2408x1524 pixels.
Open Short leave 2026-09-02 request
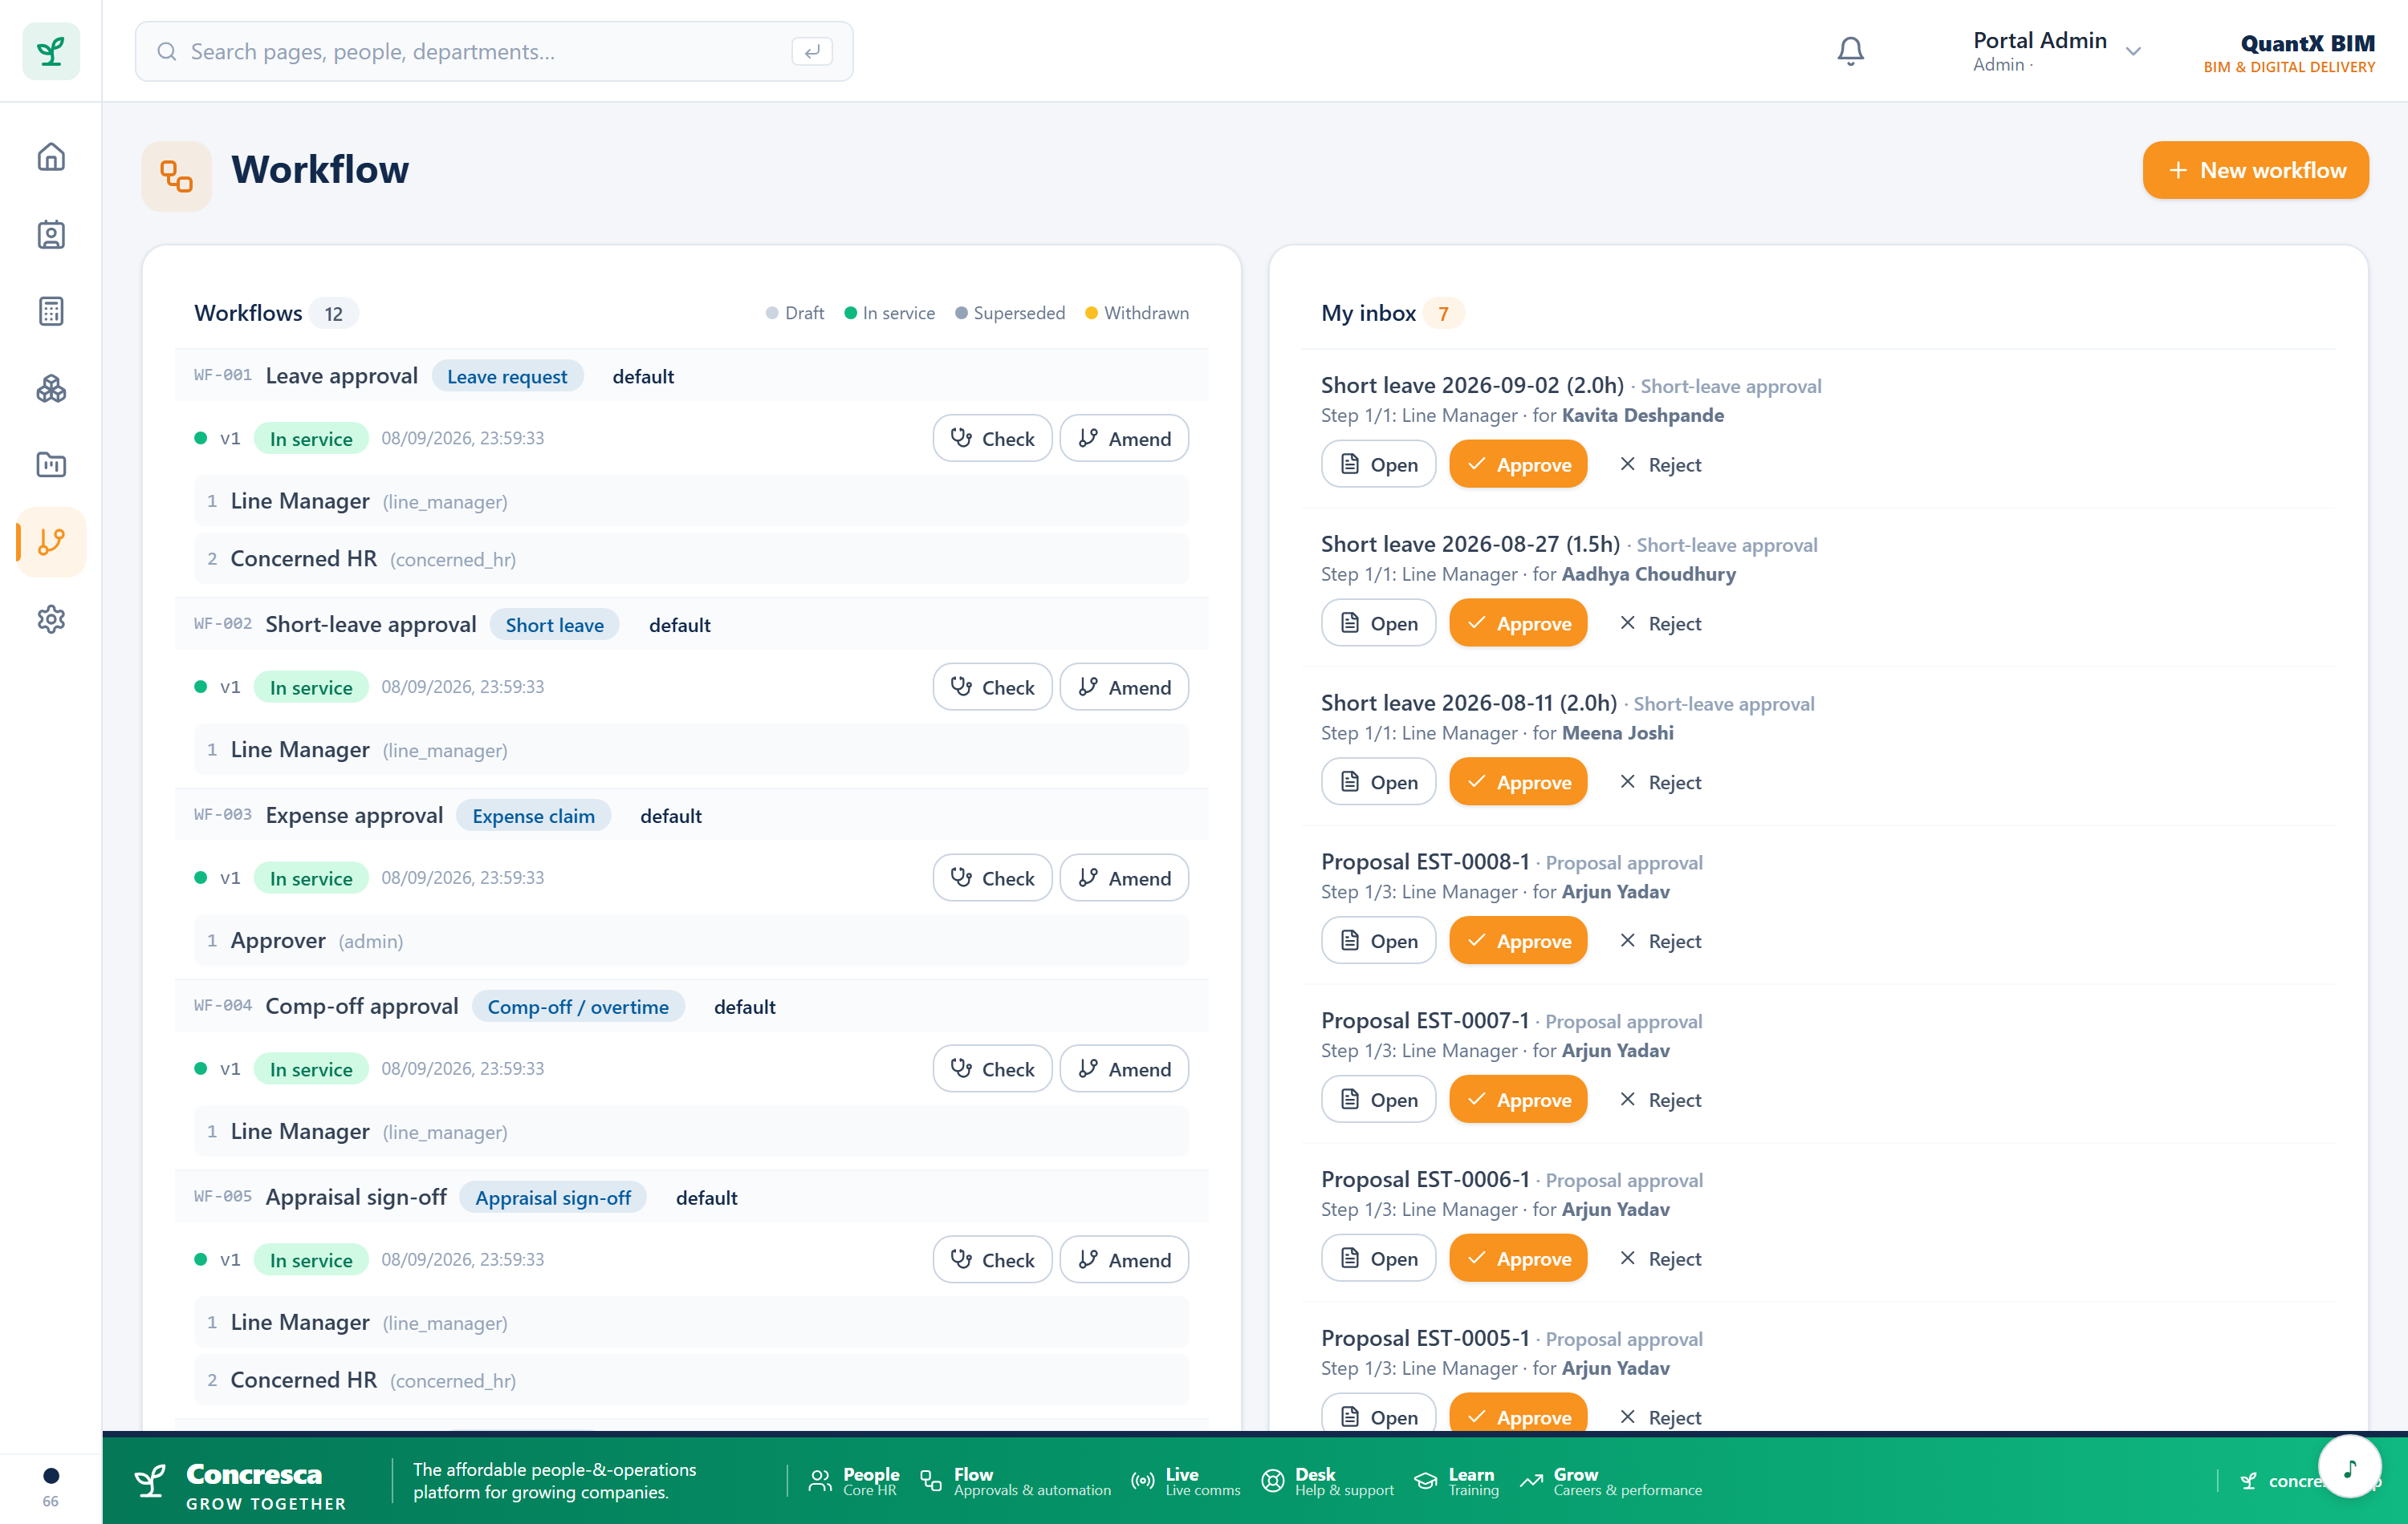click(1378, 464)
